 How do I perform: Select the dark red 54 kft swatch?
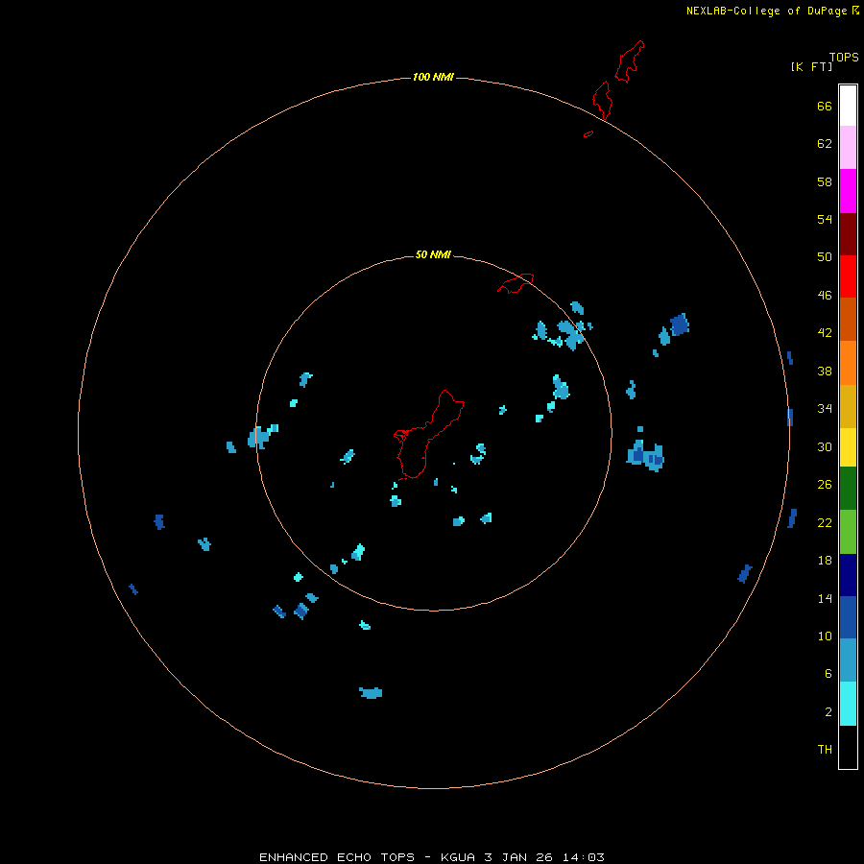[848, 233]
